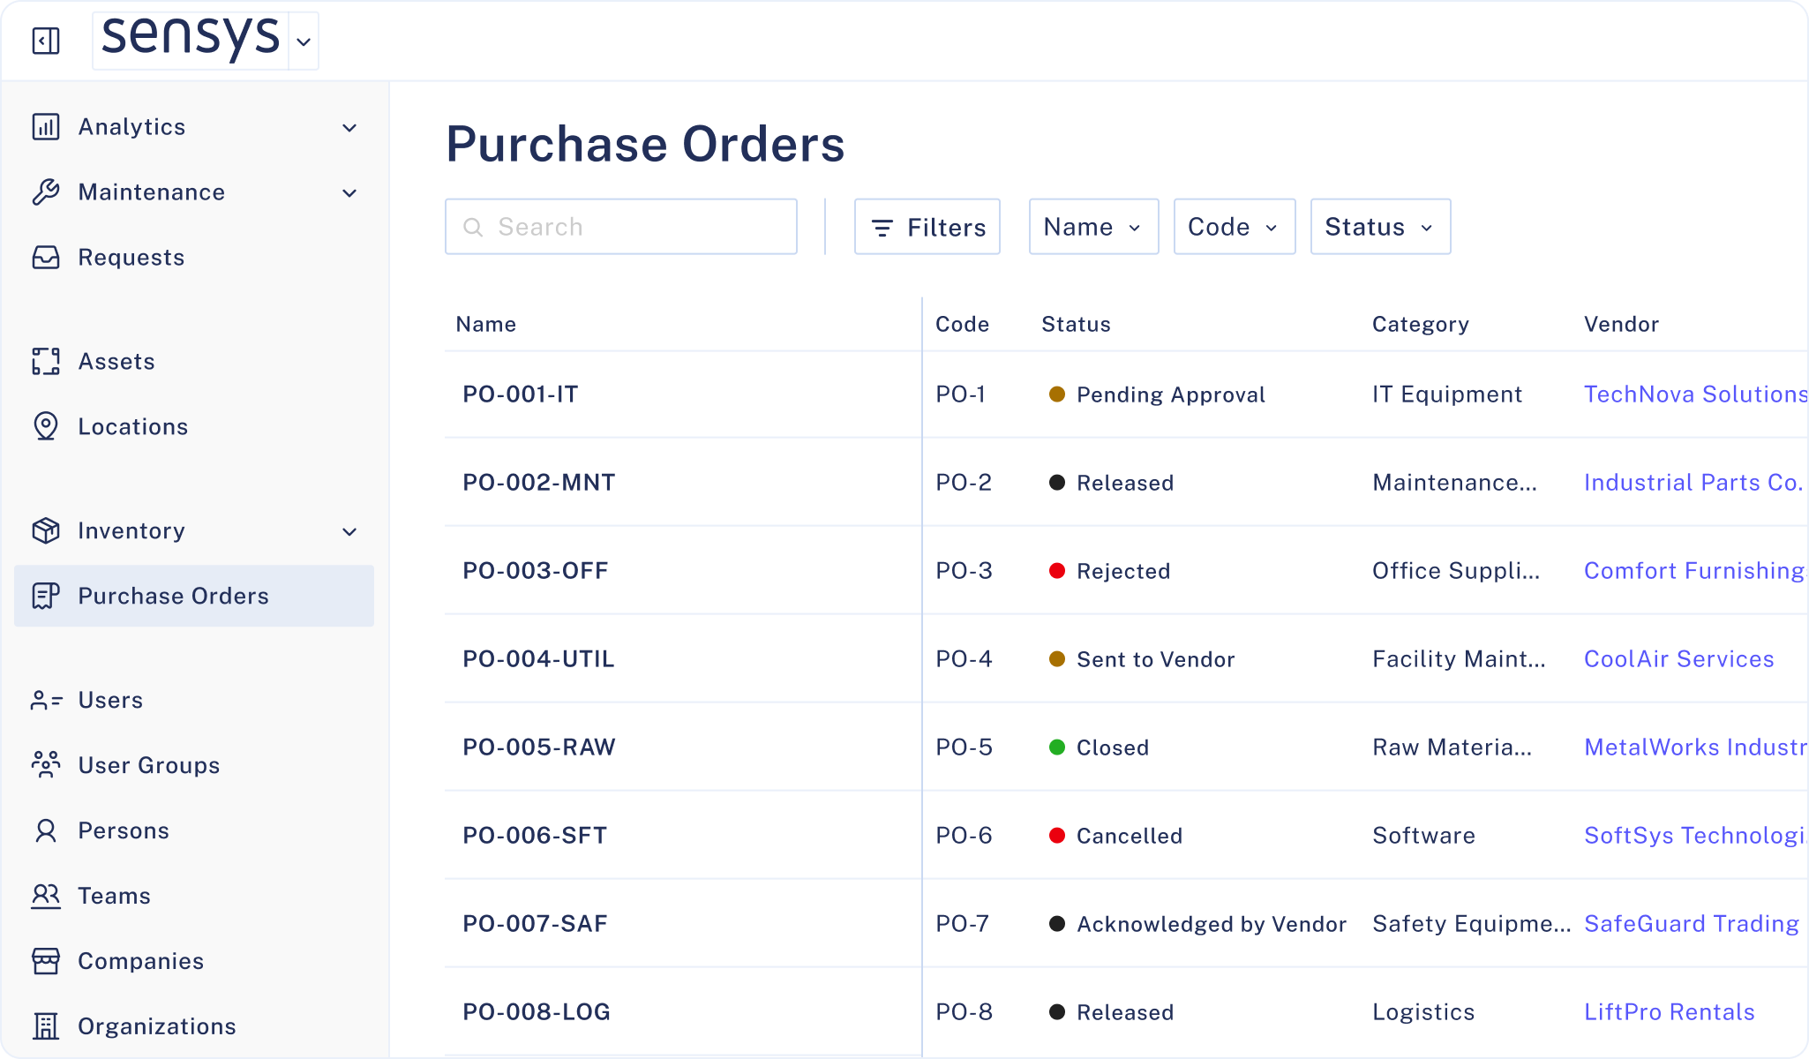Open the Teams menu item
1809x1059 pixels.
point(114,896)
